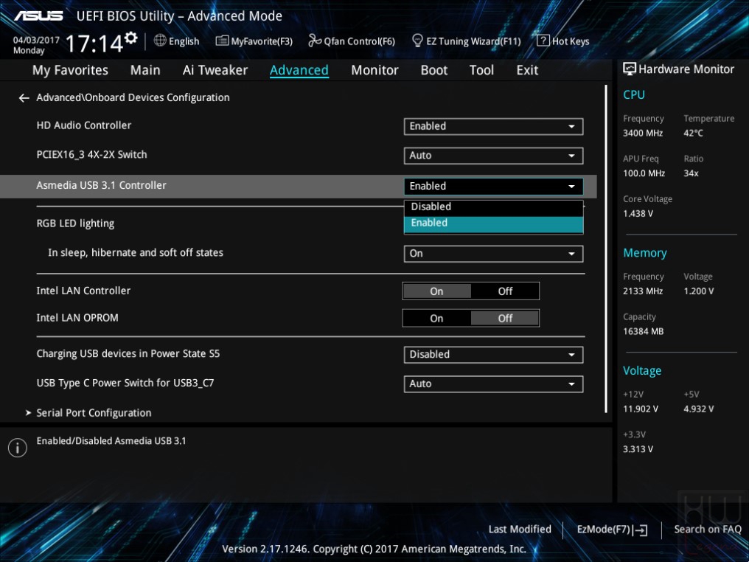
Task: Go to the Monitor tab
Action: (374, 70)
